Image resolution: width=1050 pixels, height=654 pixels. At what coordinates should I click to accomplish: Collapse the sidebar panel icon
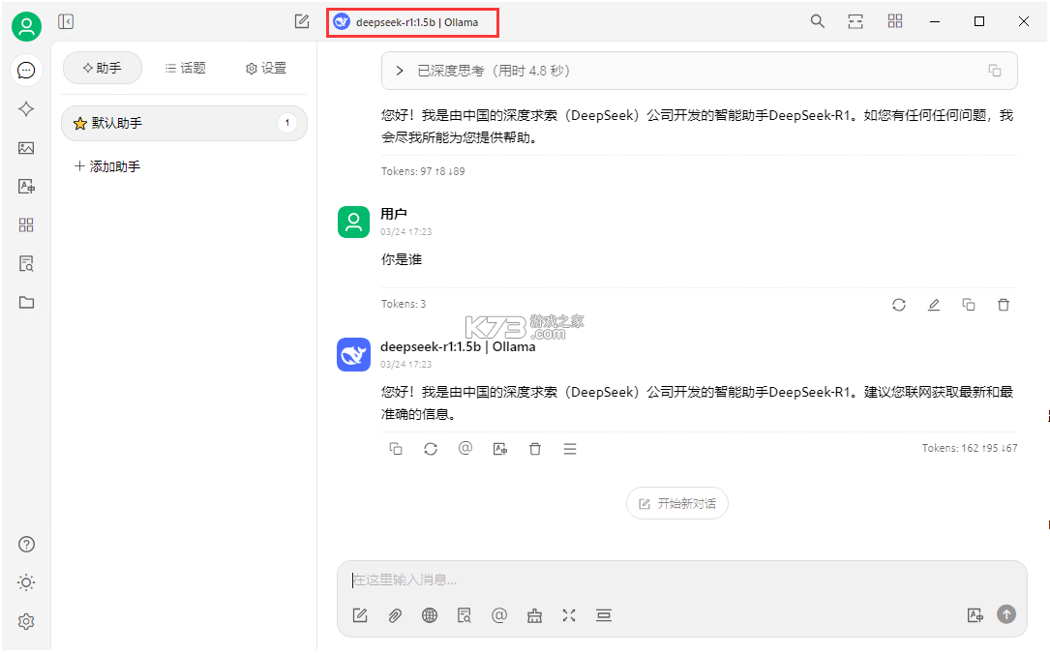(66, 21)
